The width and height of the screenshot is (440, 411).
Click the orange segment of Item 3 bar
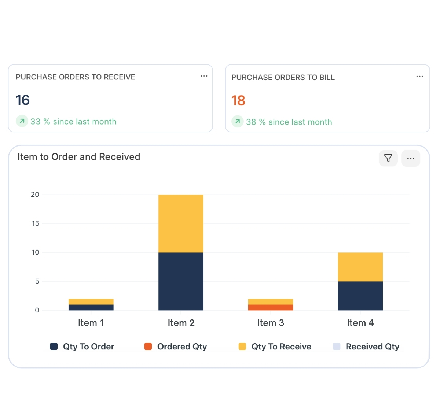pos(271,307)
